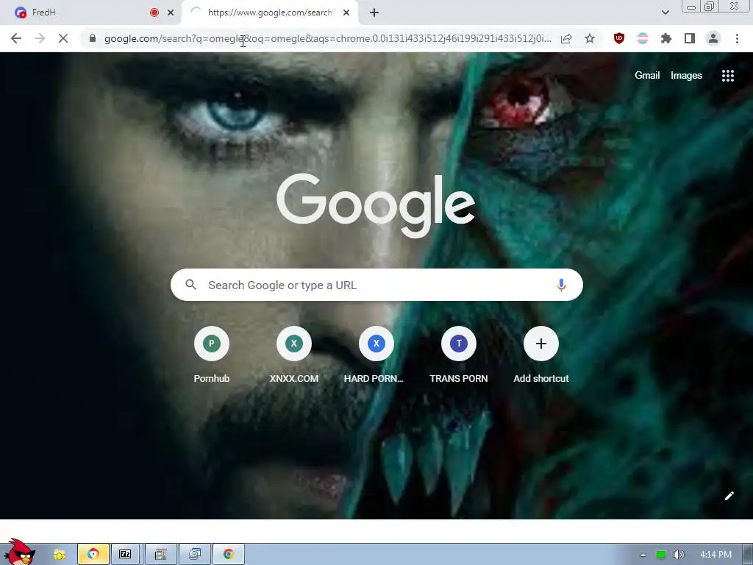This screenshot has width=753, height=565.
Task: View site information via the lock icon
Action: pyautogui.click(x=93, y=38)
